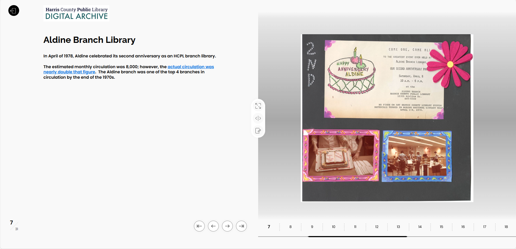516x249 pixels.
Task: Expand the image to fullscreen view
Action: [258, 106]
